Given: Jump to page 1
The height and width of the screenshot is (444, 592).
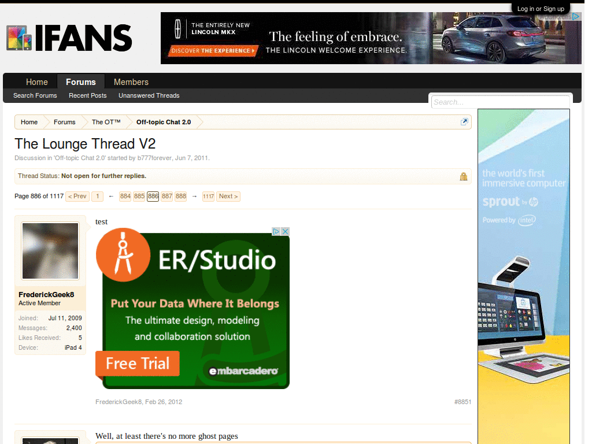Looking at the screenshot, I should (x=97, y=197).
